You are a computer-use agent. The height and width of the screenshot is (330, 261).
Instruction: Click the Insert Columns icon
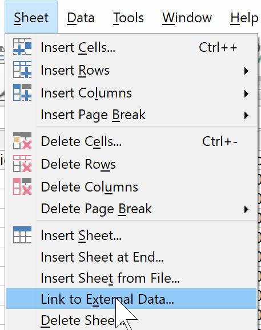(x=22, y=92)
